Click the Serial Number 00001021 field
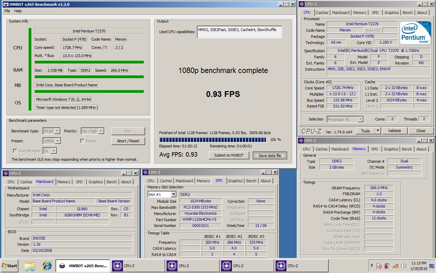 point(200,226)
